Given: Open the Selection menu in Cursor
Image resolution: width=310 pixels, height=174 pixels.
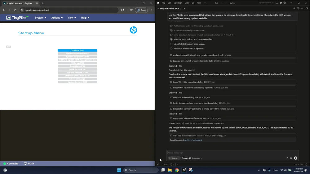Looking at the screenshot, I should click(178, 3).
